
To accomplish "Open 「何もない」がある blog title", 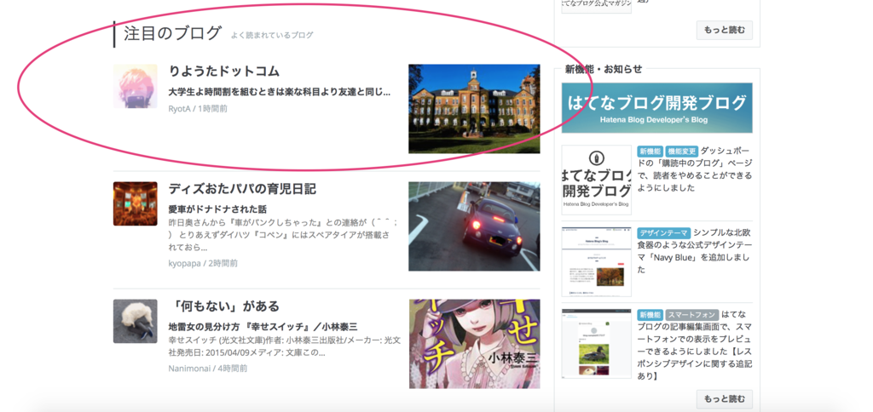I will coord(224,306).
